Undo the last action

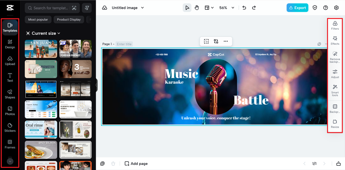[244, 8]
